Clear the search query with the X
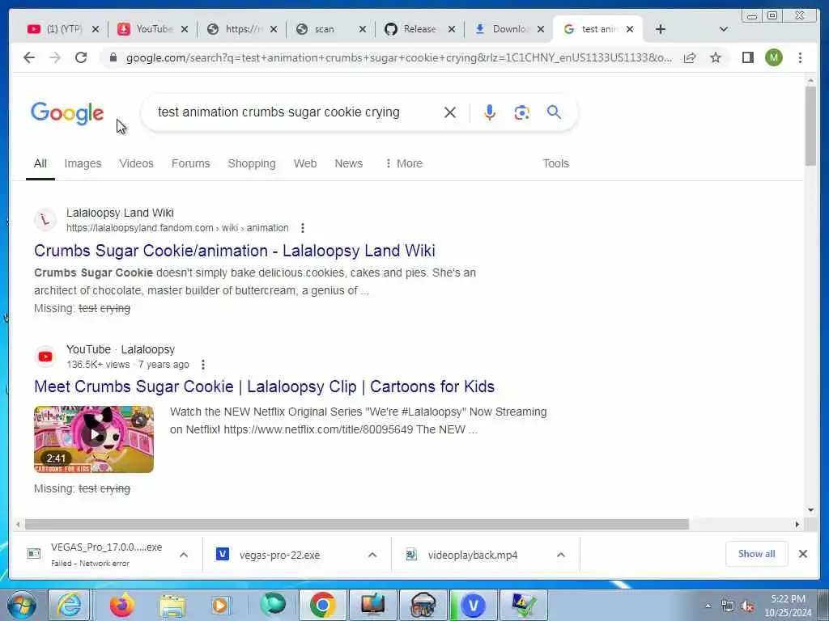The width and height of the screenshot is (829, 621). point(450,112)
